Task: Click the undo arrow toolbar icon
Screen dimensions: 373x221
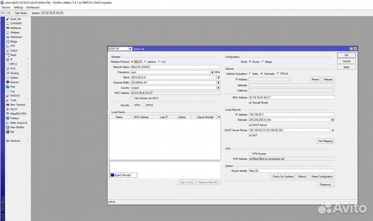Action: pyautogui.click(x=3, y=13)
